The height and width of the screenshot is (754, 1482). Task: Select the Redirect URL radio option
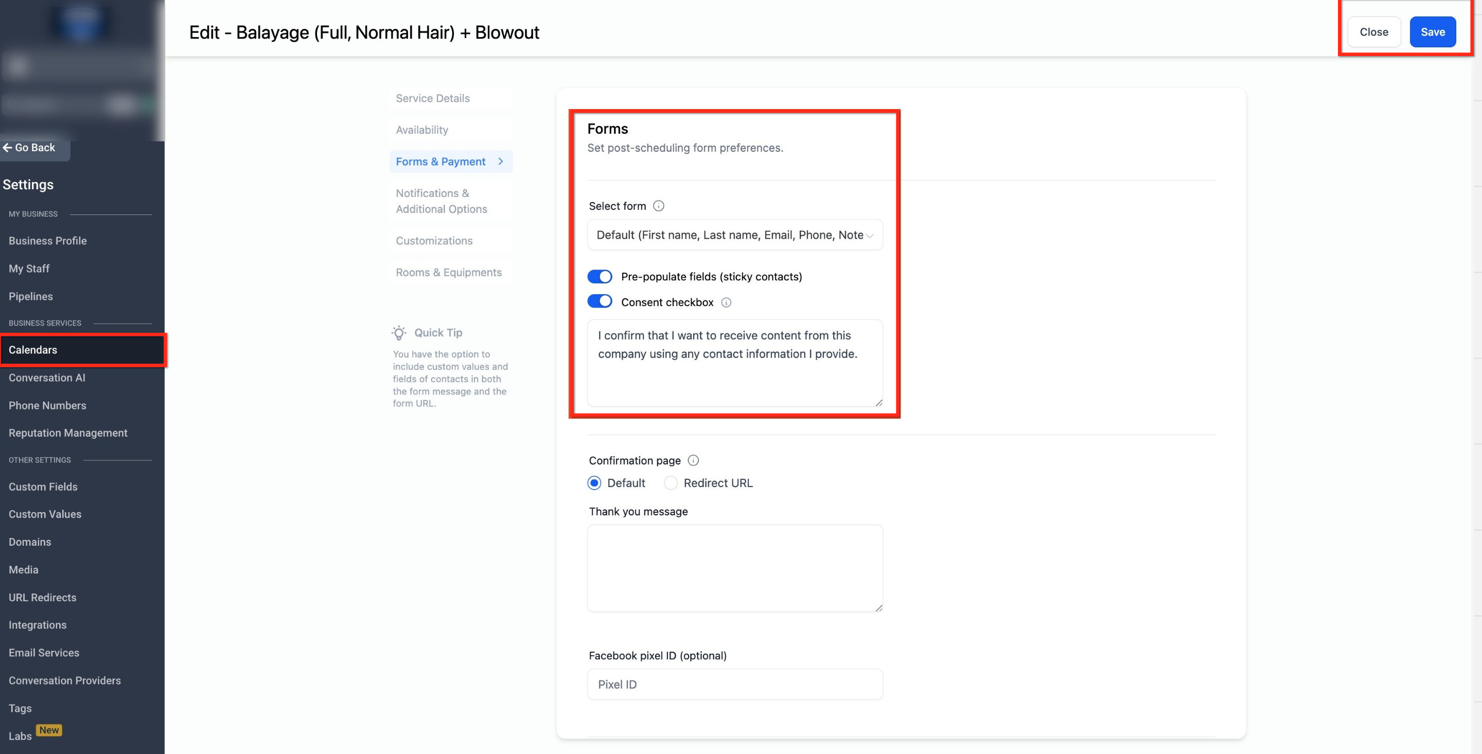click(671, 483)
